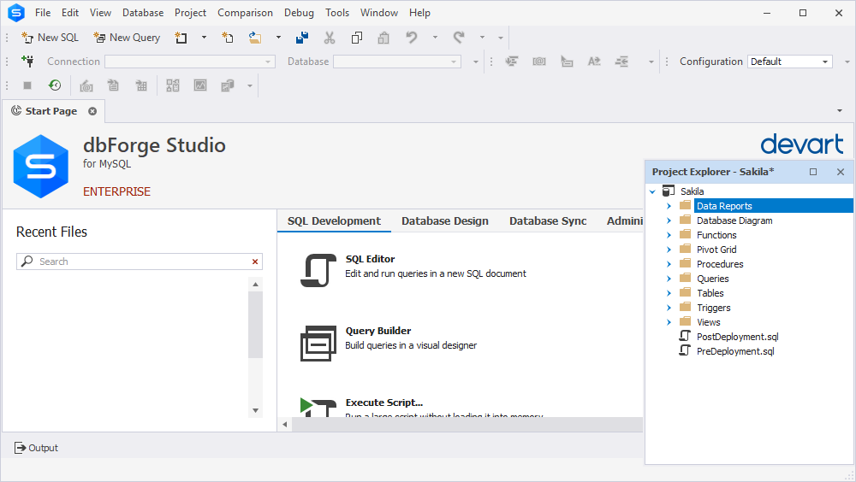This screenshot has height=482, width=856.
Task: Click the Go to definition cursor icon
Action: point(567,62)
